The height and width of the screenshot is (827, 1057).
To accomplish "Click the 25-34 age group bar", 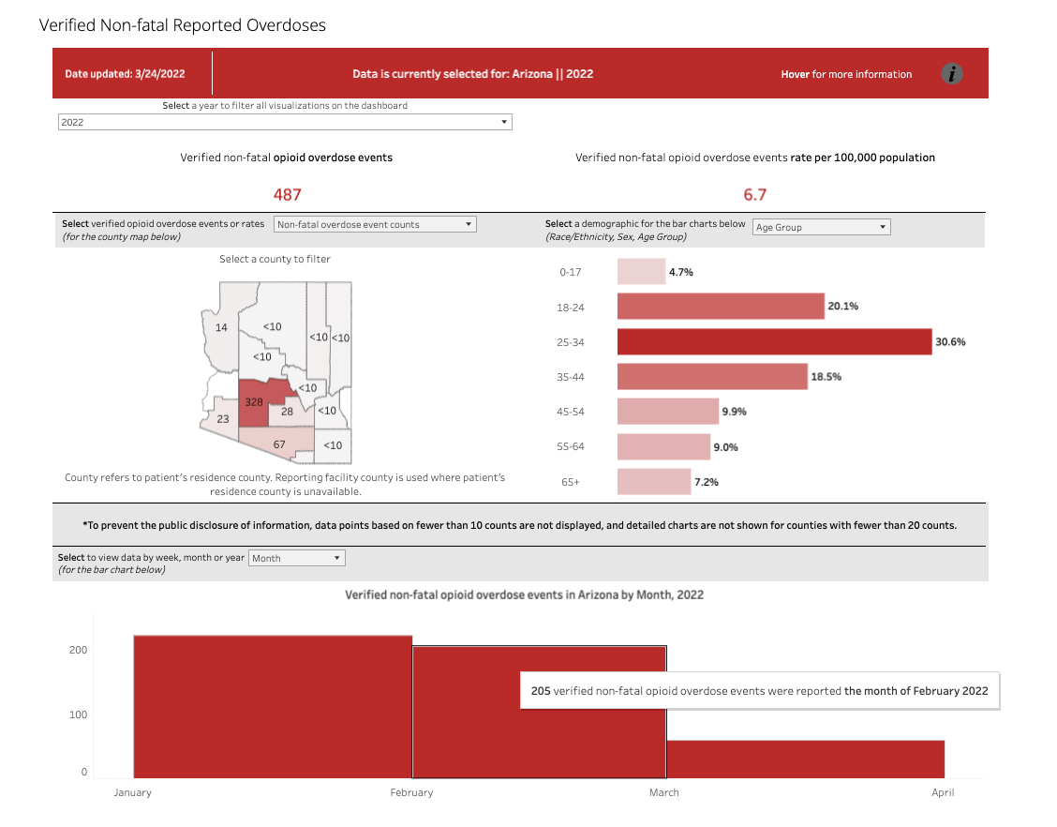I will (774, 341).
